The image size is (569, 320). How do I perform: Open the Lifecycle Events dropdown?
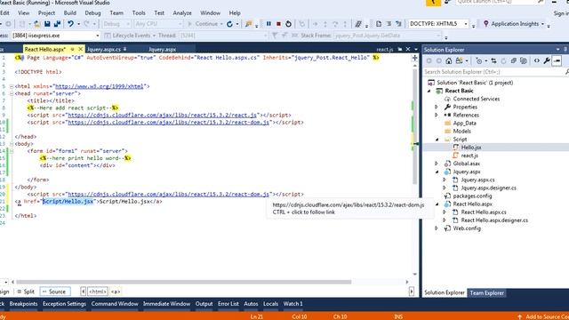(x=154, y=36)
